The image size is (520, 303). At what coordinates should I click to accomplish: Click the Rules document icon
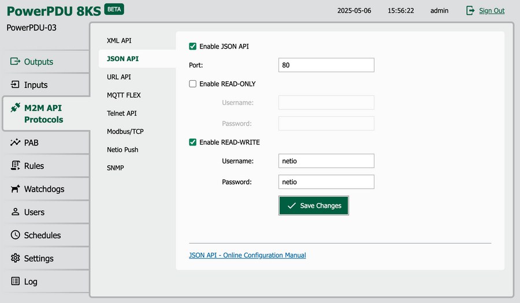tap(15, 166)
